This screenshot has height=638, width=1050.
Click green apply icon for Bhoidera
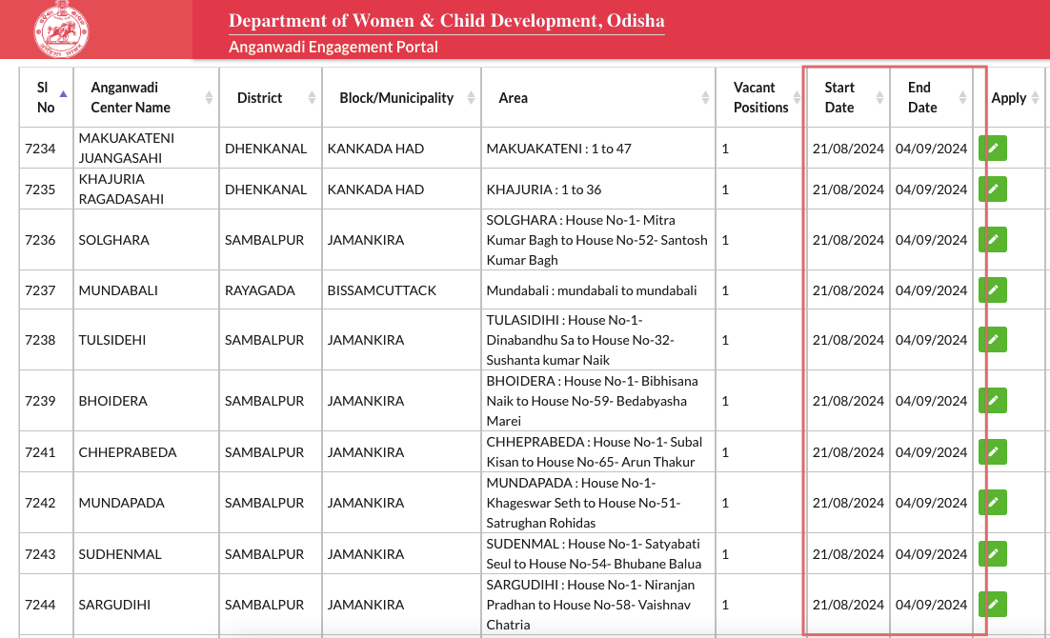click(993, 401)
